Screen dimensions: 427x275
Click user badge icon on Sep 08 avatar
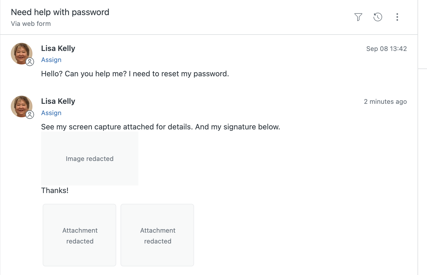coord(30,62)
